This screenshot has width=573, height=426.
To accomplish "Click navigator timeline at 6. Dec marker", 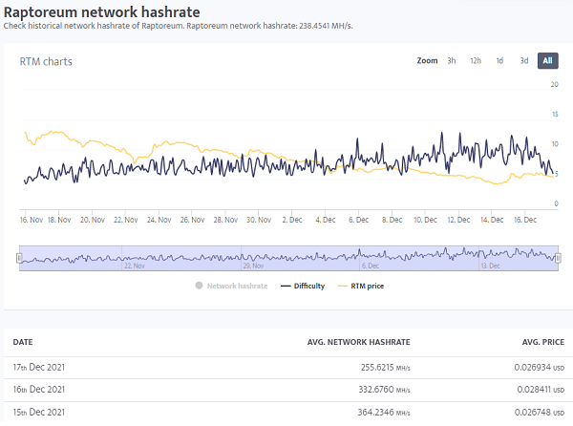I will pyautogui.click(x=371, y=266).
